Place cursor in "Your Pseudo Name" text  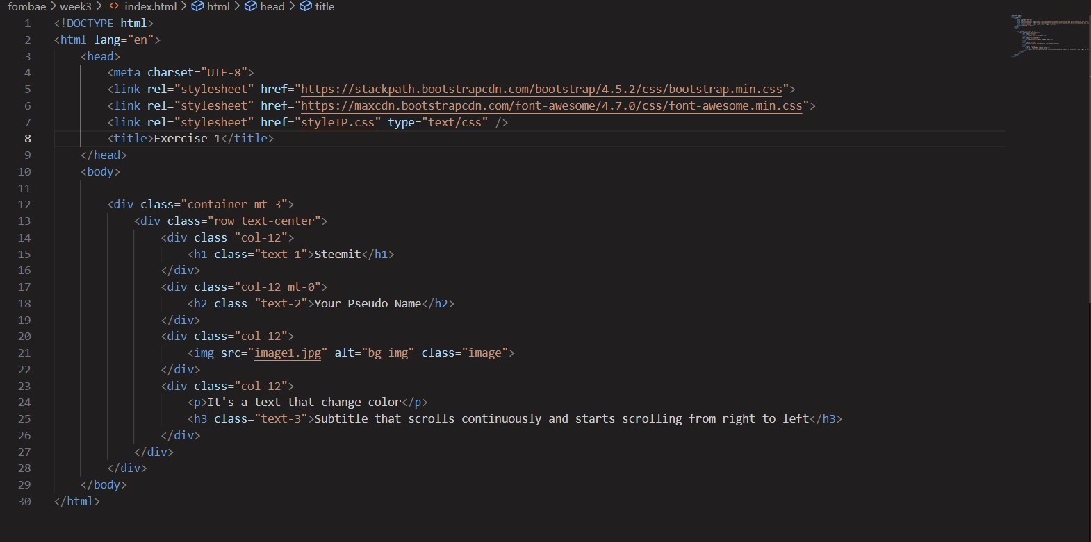(368, 303)
